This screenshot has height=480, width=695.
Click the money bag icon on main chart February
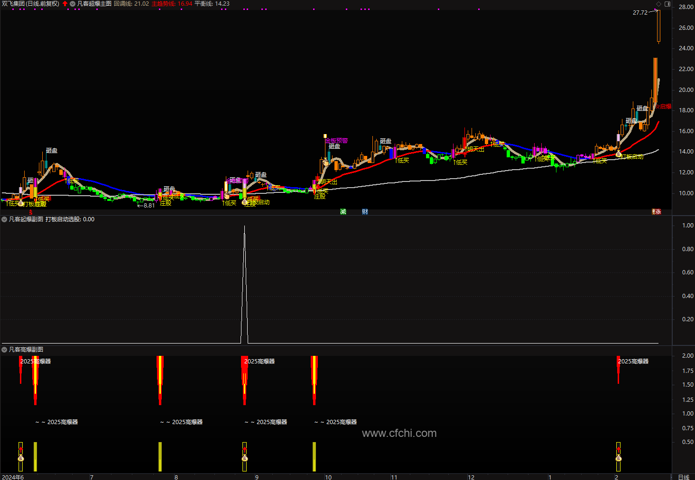618,154
